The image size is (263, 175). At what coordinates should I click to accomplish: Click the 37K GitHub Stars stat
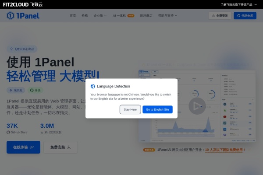[x=17, y=129]
